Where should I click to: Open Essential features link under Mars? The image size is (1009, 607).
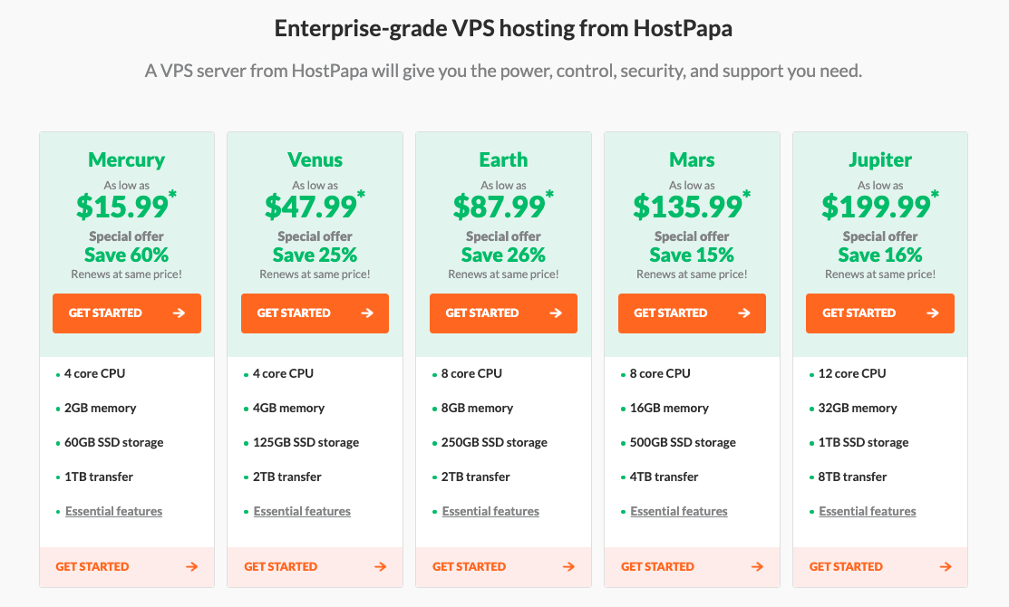click(x=679, y=512)
